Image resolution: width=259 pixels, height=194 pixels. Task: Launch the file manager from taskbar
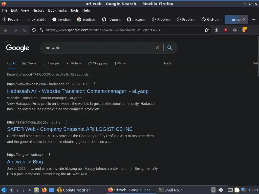(36, 190)
